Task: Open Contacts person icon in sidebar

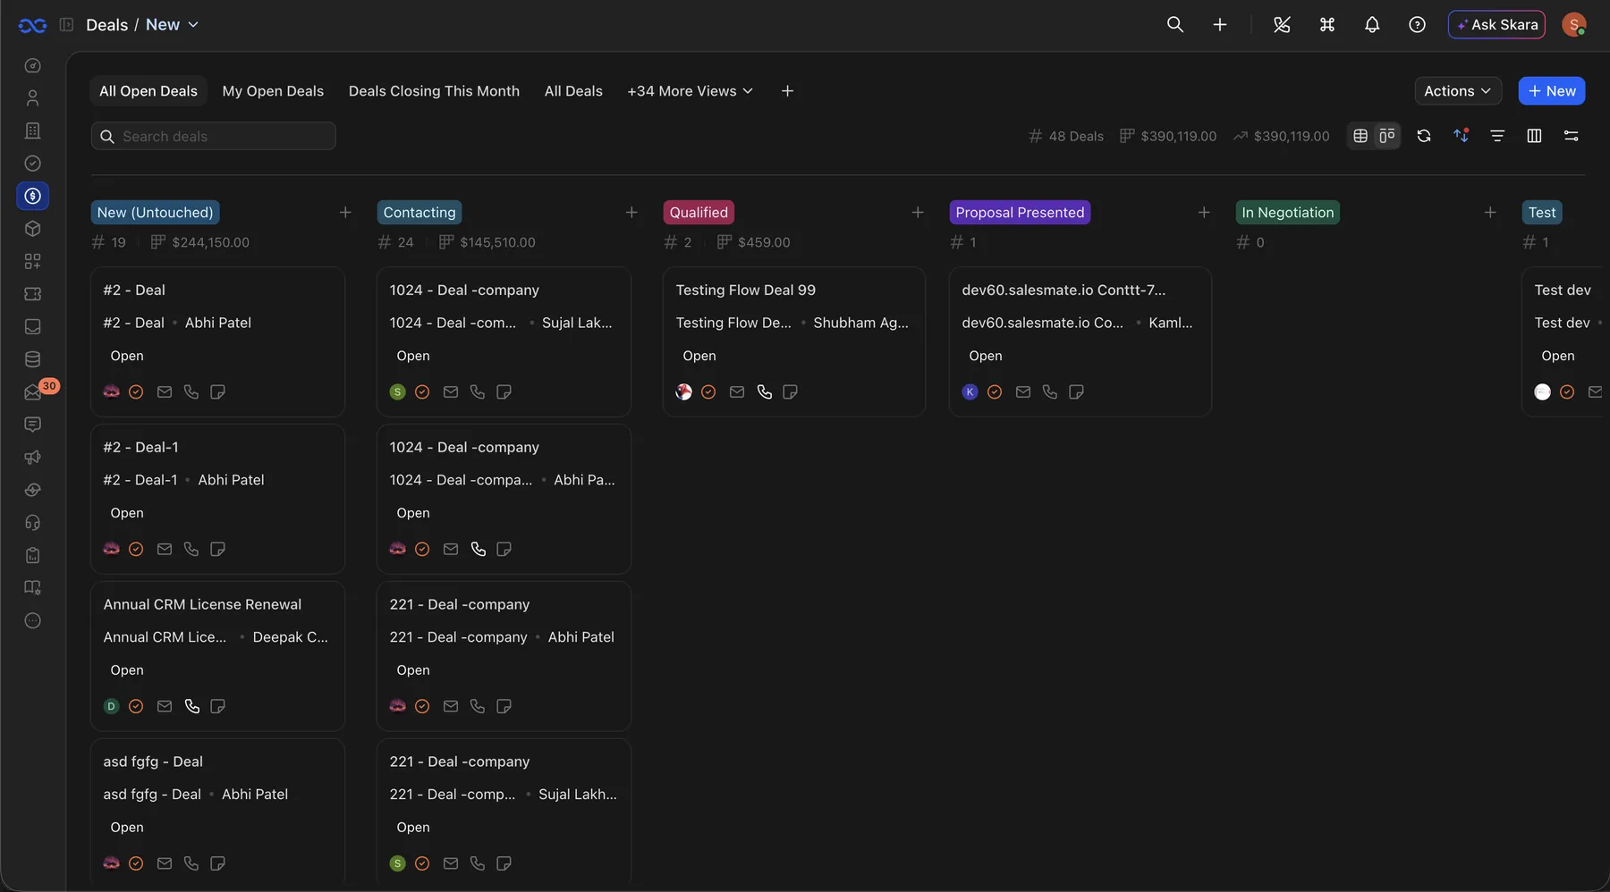Action: (x=33, y=98)
